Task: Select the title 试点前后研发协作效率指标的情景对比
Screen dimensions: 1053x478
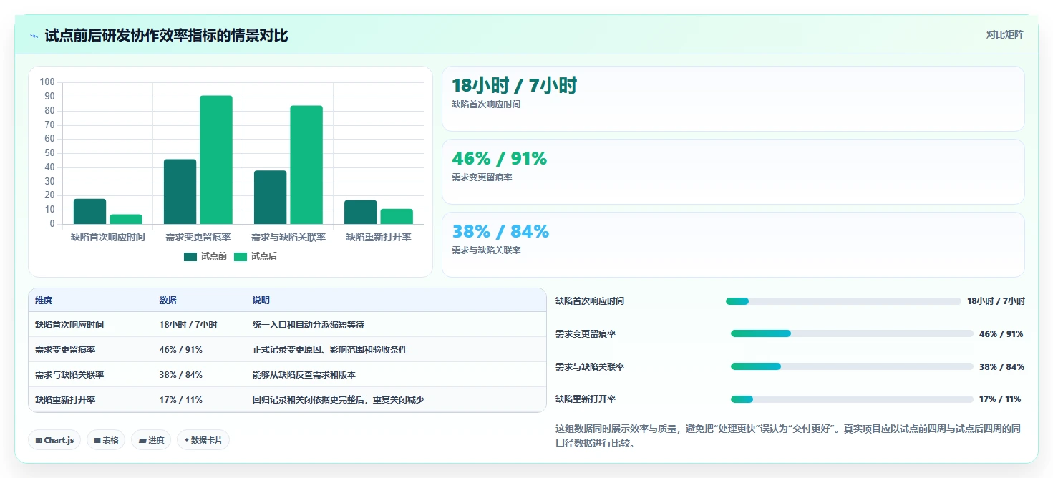Action: [x=166, y=36]
